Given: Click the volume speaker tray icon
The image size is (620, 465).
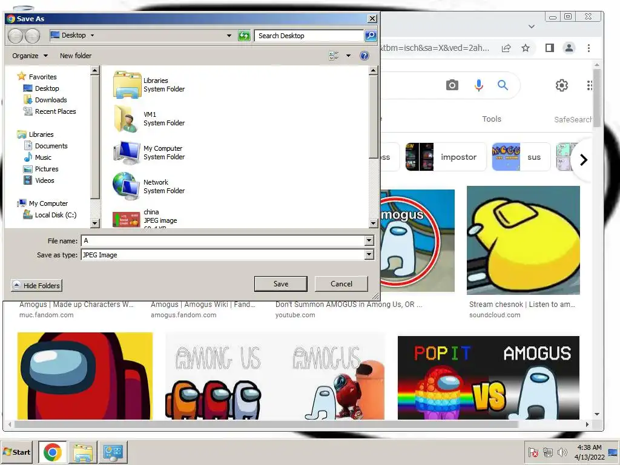Looking at the screenshot, I should point(562,452).
